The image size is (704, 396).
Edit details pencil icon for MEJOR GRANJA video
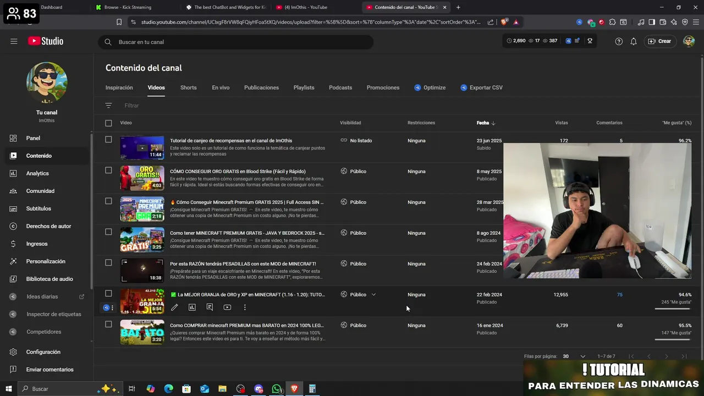pyautogui.click(x=174, y=307)
